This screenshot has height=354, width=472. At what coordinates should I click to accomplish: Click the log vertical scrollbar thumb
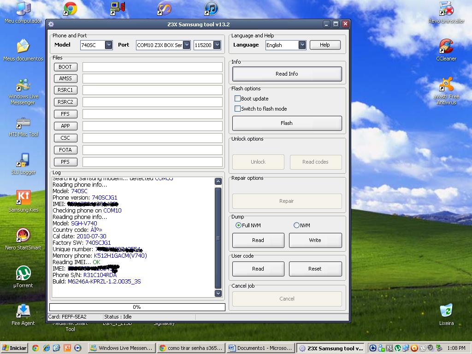pyautogui.click(x=218, y=238)
